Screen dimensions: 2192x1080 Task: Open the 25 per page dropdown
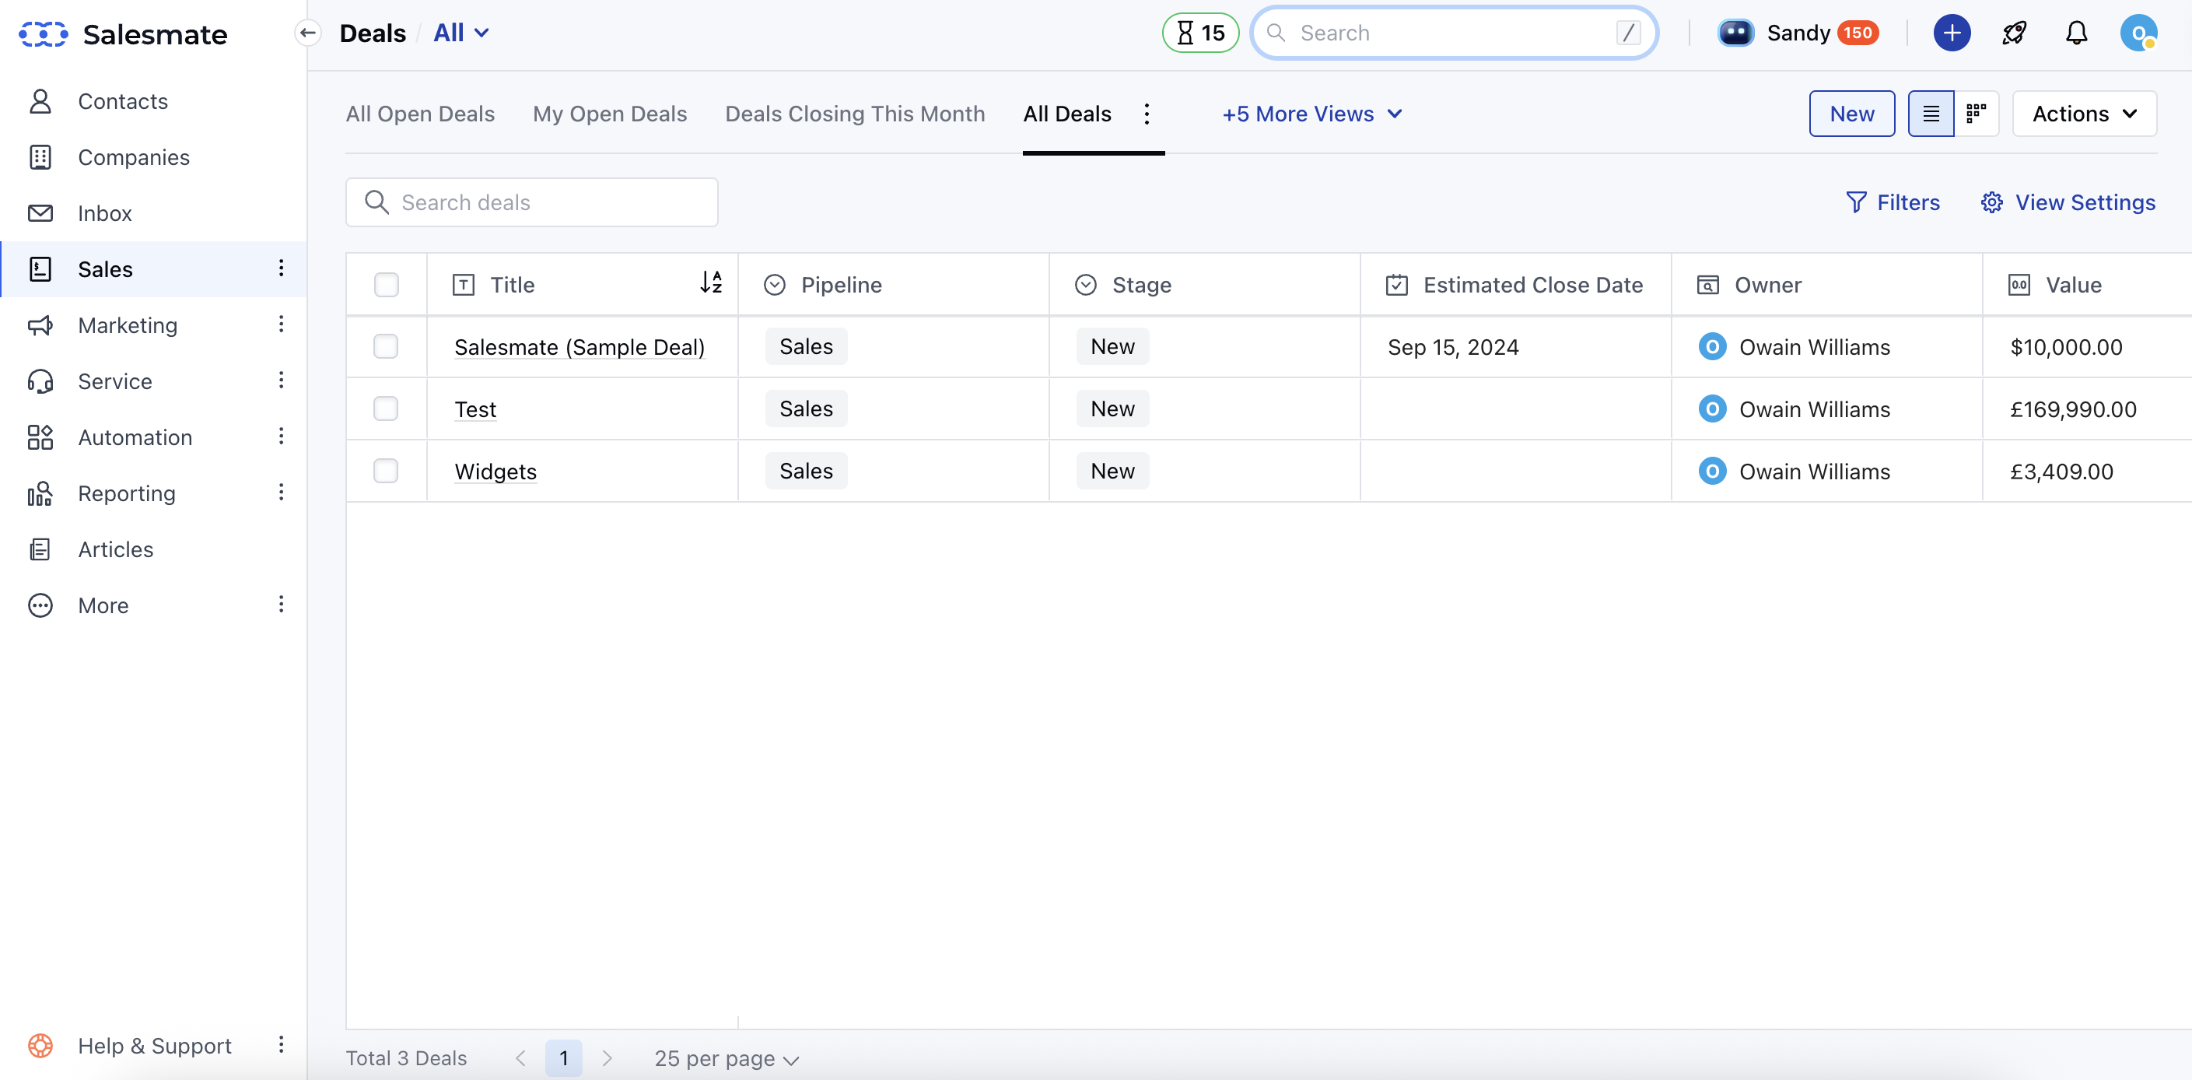(x=726, y=1058)
